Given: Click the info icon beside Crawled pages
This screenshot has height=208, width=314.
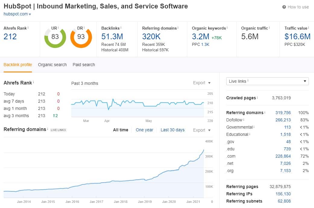Looking at the screenshot, I should coord(257,98).
